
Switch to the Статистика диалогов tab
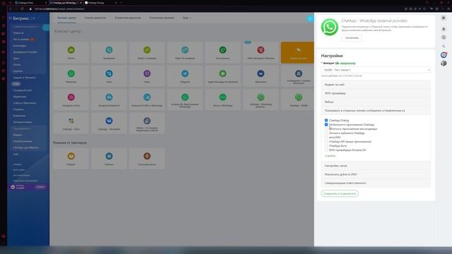(128, 18)
